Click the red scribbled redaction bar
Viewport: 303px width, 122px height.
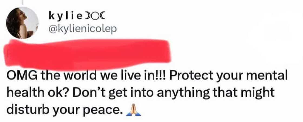(x=87, y=54)
